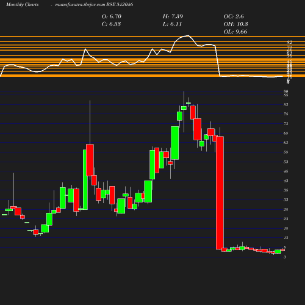Click the 78 price axis label
This screenshot has width=305, height=305.
click(286, 114)
